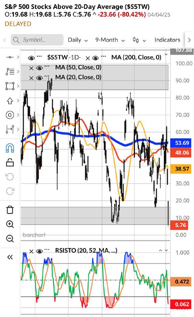Viewport: 194px width, 317px height.
Task: Remove the MA 50 indicator
Action: click(x=31, y=68)
